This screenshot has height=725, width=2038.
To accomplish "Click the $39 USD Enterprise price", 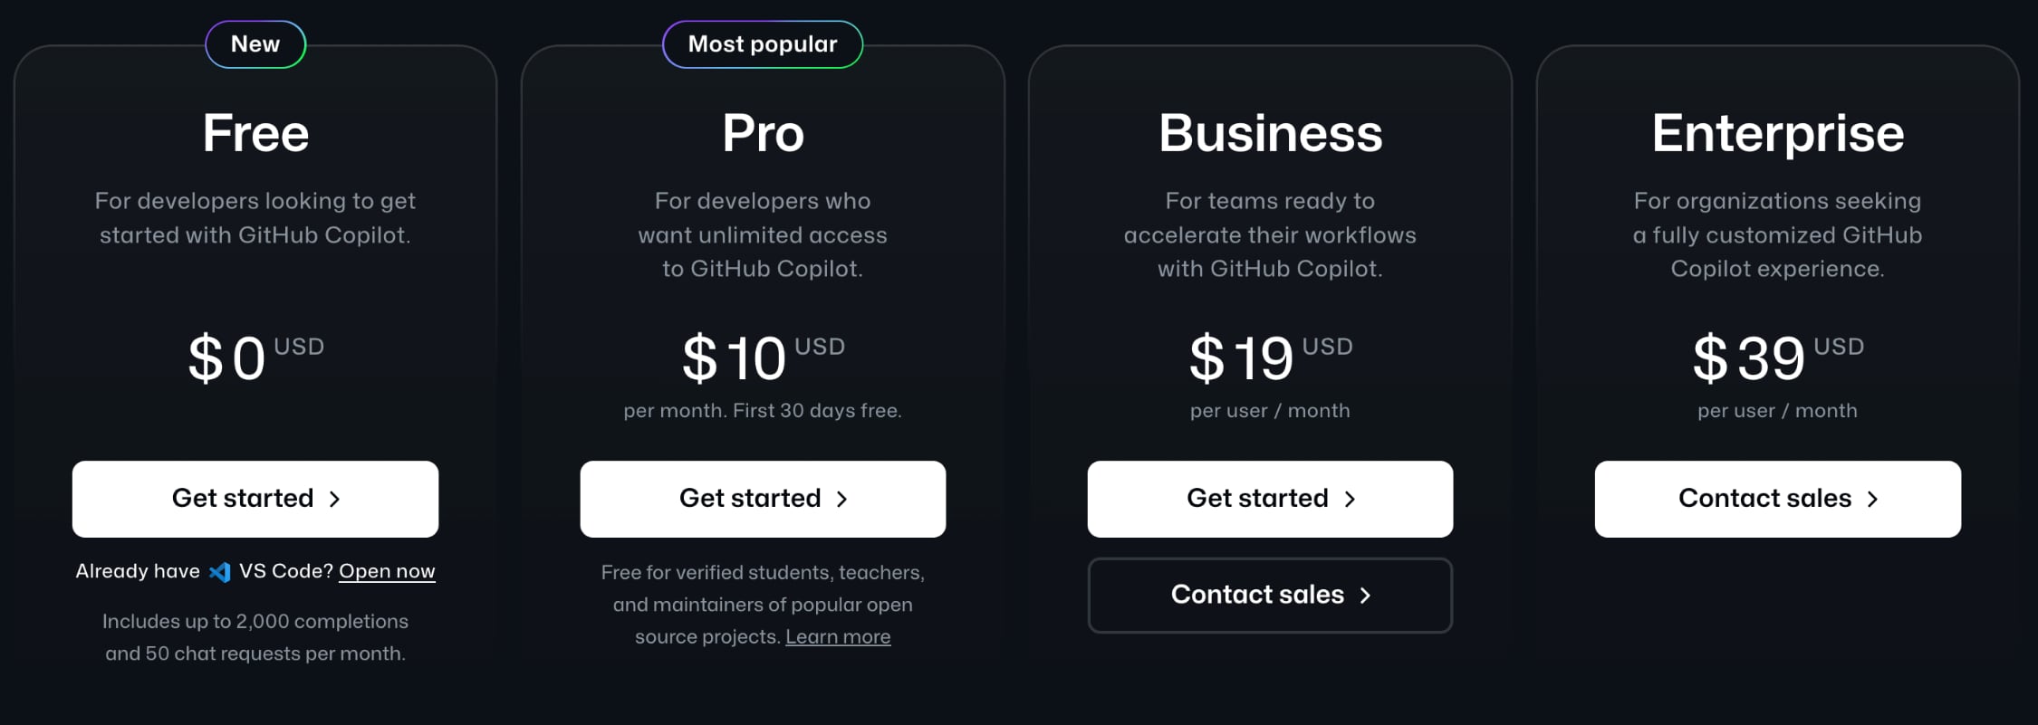I will [1778, 357].
